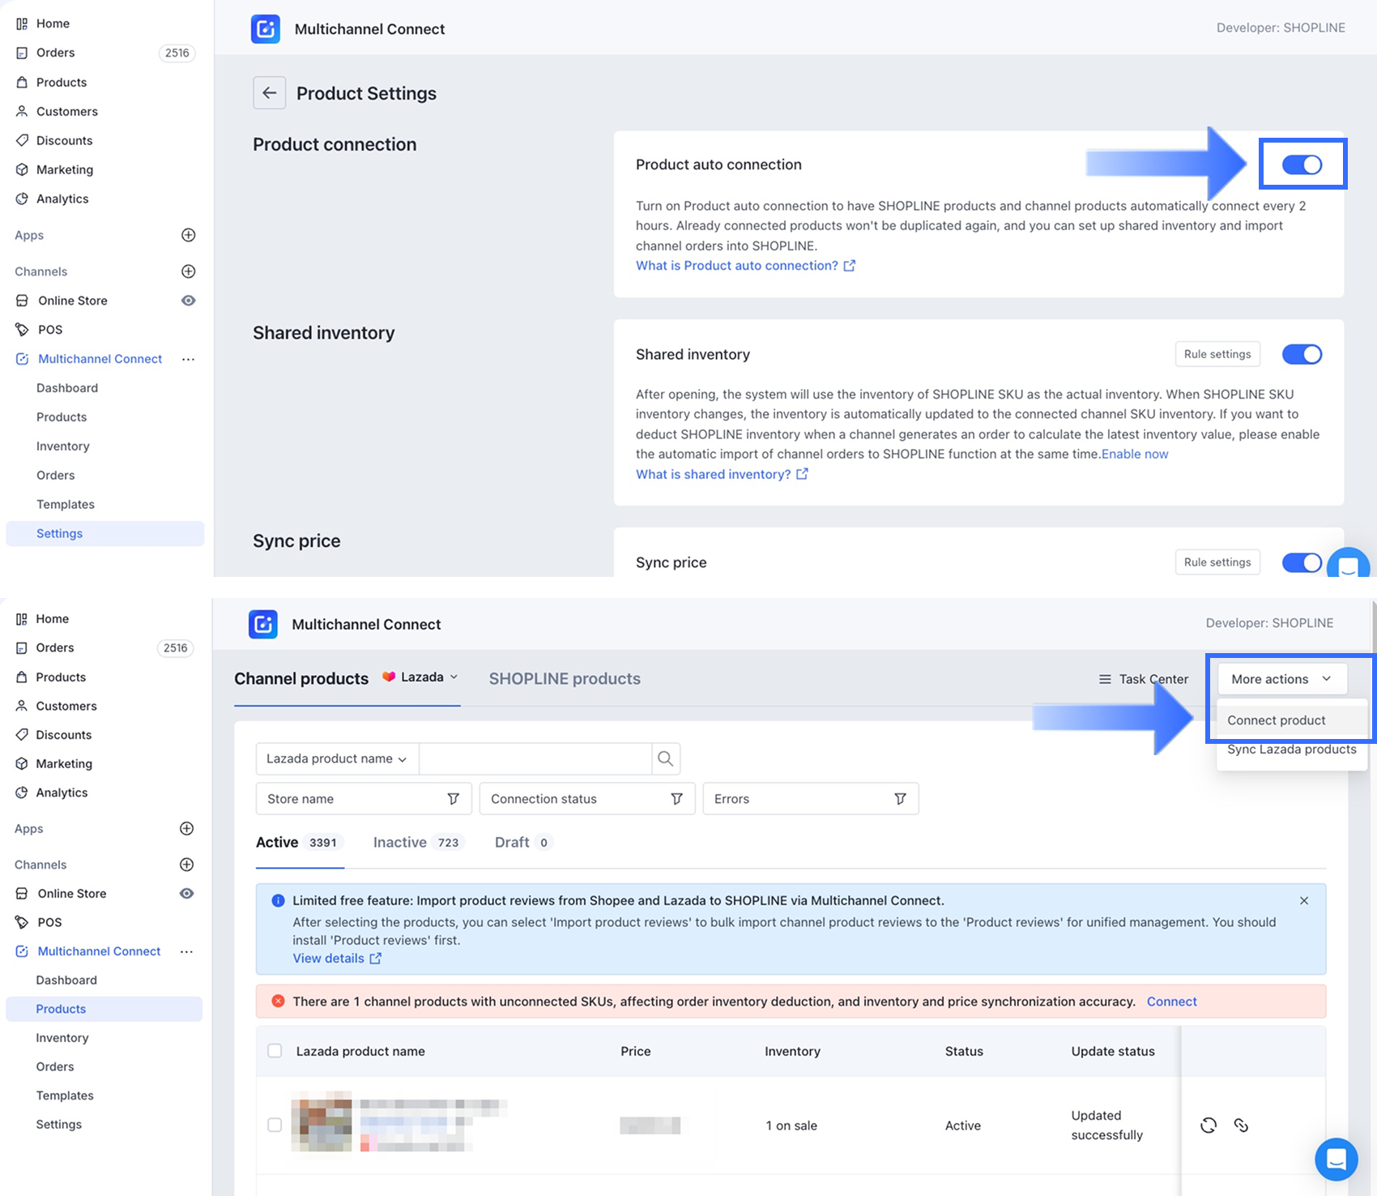Click the product search input field
This screenshot has height=1196, width=1377.
click(x=535, y=758)
